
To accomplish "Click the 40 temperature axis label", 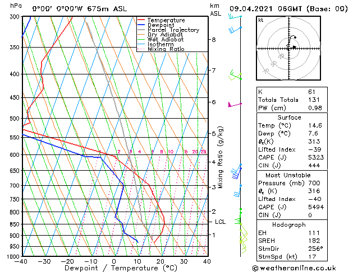I will (207, 262).
